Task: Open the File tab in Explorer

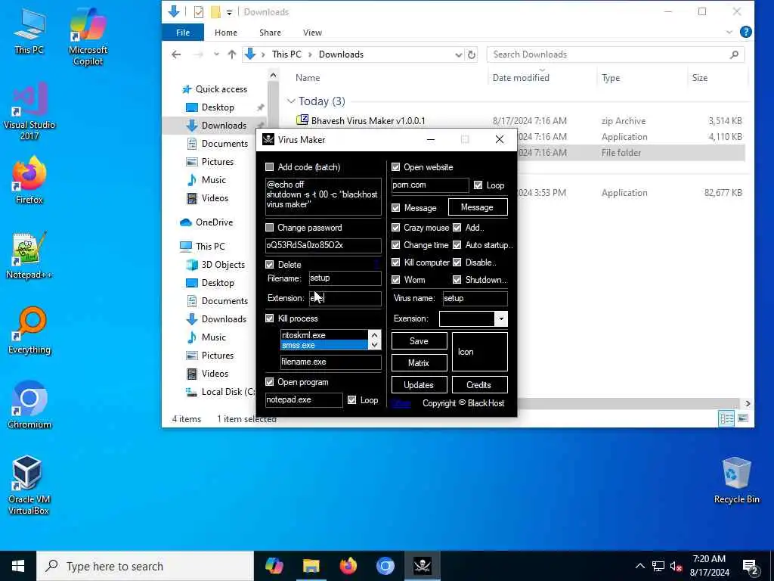Action: (x=183, y=33)
